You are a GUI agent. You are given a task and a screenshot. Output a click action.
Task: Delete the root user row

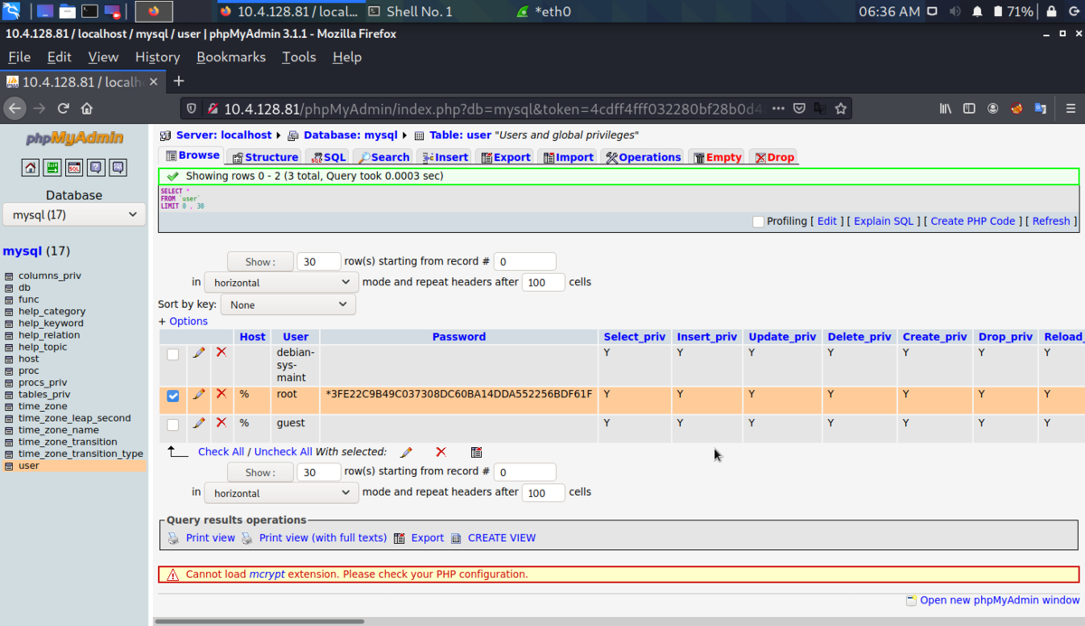click(x=222, y=394)
